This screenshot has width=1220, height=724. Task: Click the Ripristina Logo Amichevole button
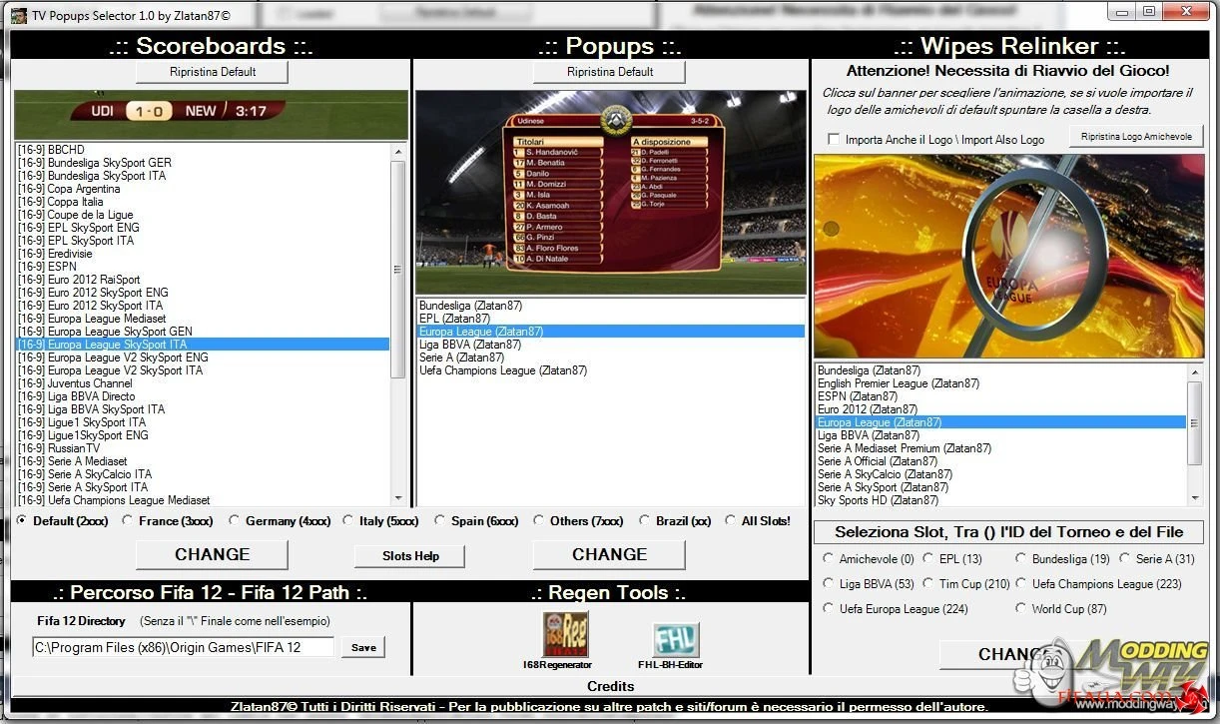pos(1136,138)
